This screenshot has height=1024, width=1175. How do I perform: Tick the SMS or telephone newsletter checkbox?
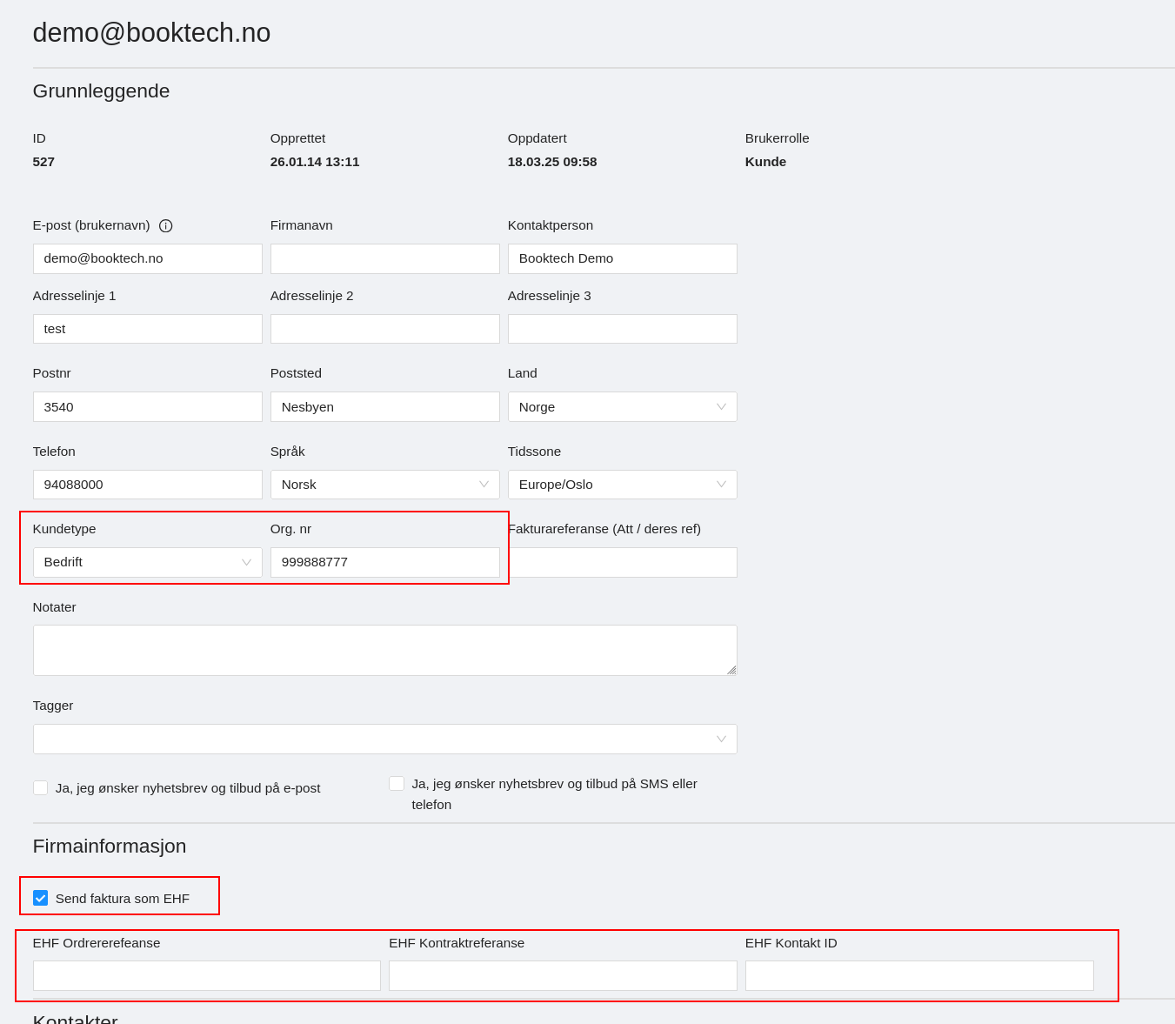point(397,784)
